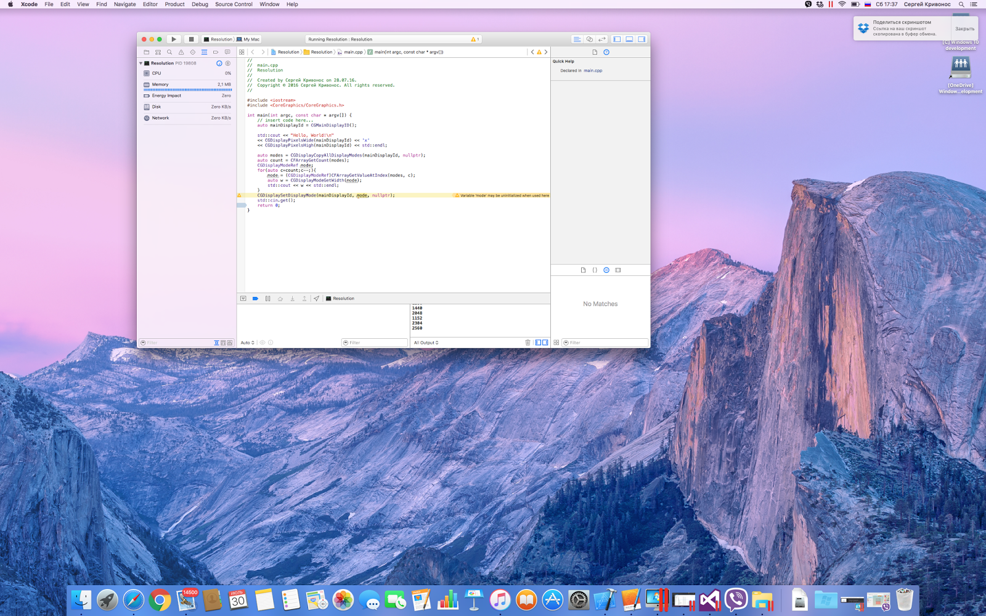Image resolution: width=986 pixels, height=616 pixels.
Task: Select the Breakpoint navigator
Action: (x=215, y=52)
